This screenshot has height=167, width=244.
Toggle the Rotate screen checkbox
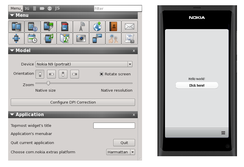pyautogui.click(x=101, y=74)
